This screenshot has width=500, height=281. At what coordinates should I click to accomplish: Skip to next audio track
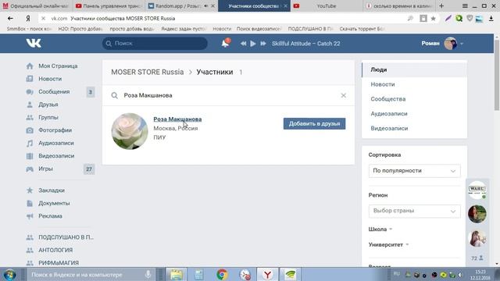coord(263,44)
